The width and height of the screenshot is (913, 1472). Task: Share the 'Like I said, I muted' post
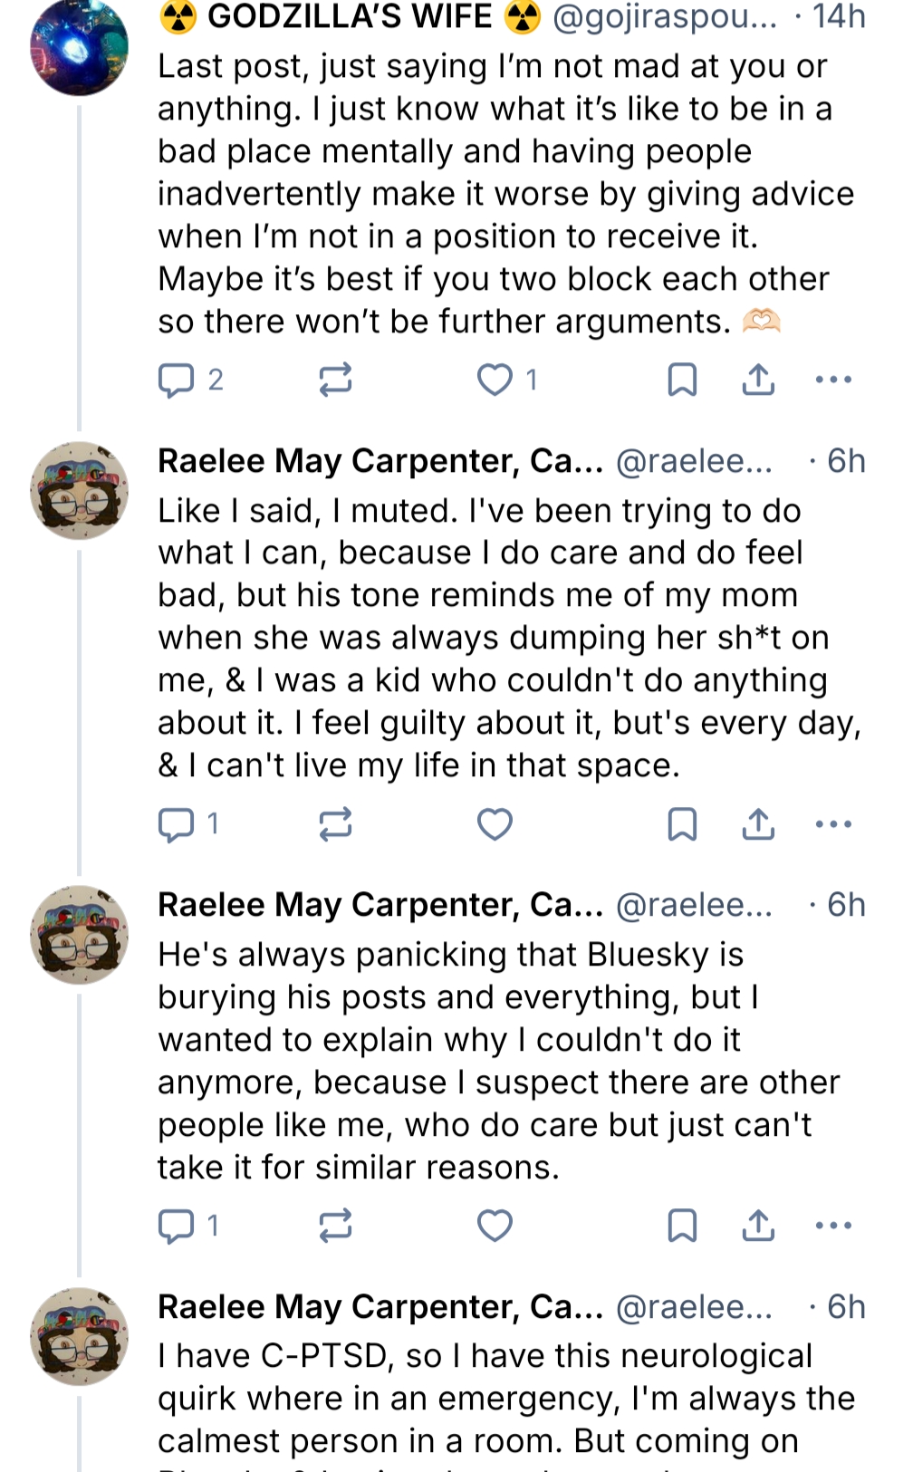[x=758, y=823]
